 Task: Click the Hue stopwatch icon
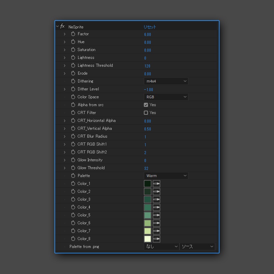[73, 42]
